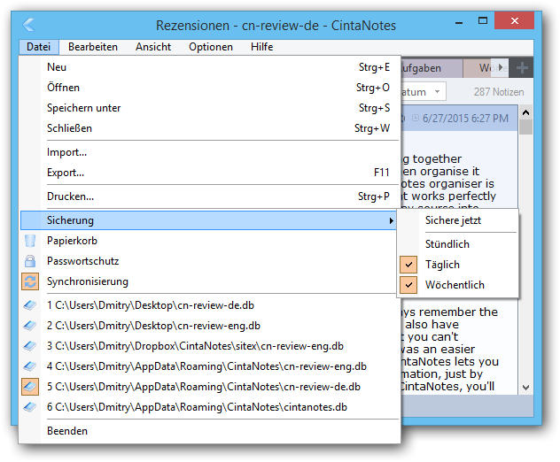
Task: Close the CintaNotes window
Action: coord(514,20)
